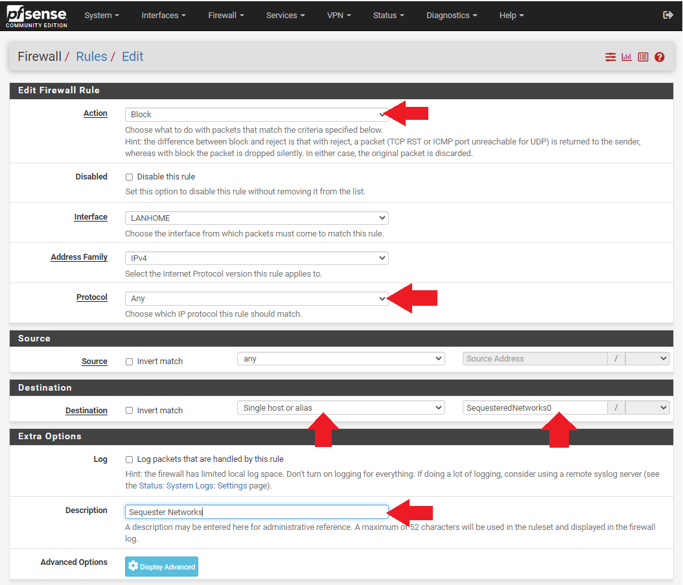The image size is (683, 585).
Task: Click gear icon on Display Advanced
Action: [x=133, y=566]
